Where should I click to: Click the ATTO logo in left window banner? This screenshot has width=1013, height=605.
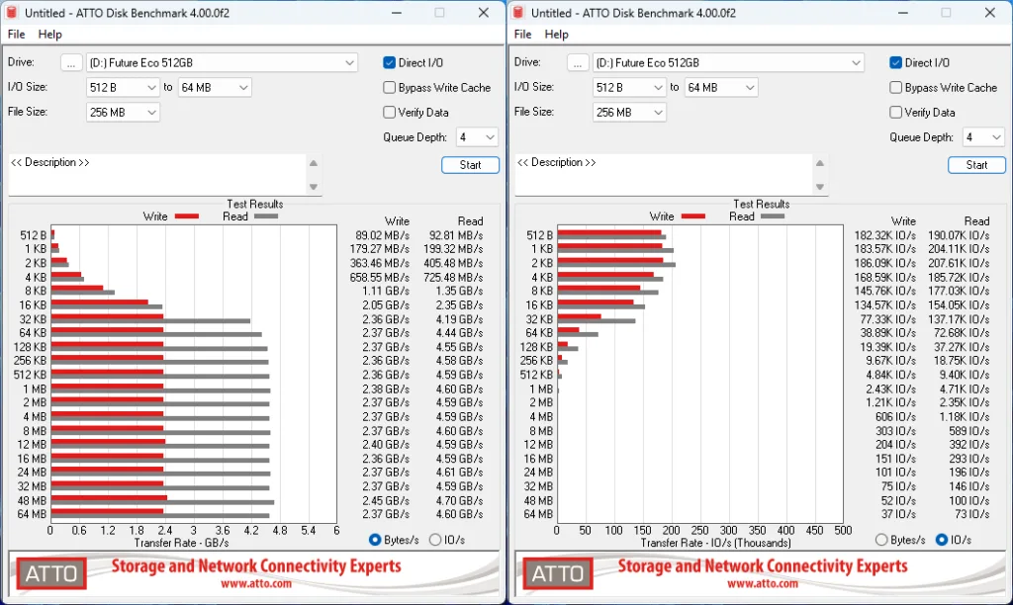(x=51, y=573)
